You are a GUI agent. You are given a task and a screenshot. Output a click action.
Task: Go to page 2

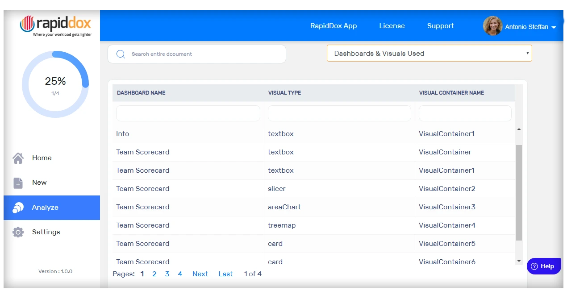pyautogui.click(x=154, y=274)
